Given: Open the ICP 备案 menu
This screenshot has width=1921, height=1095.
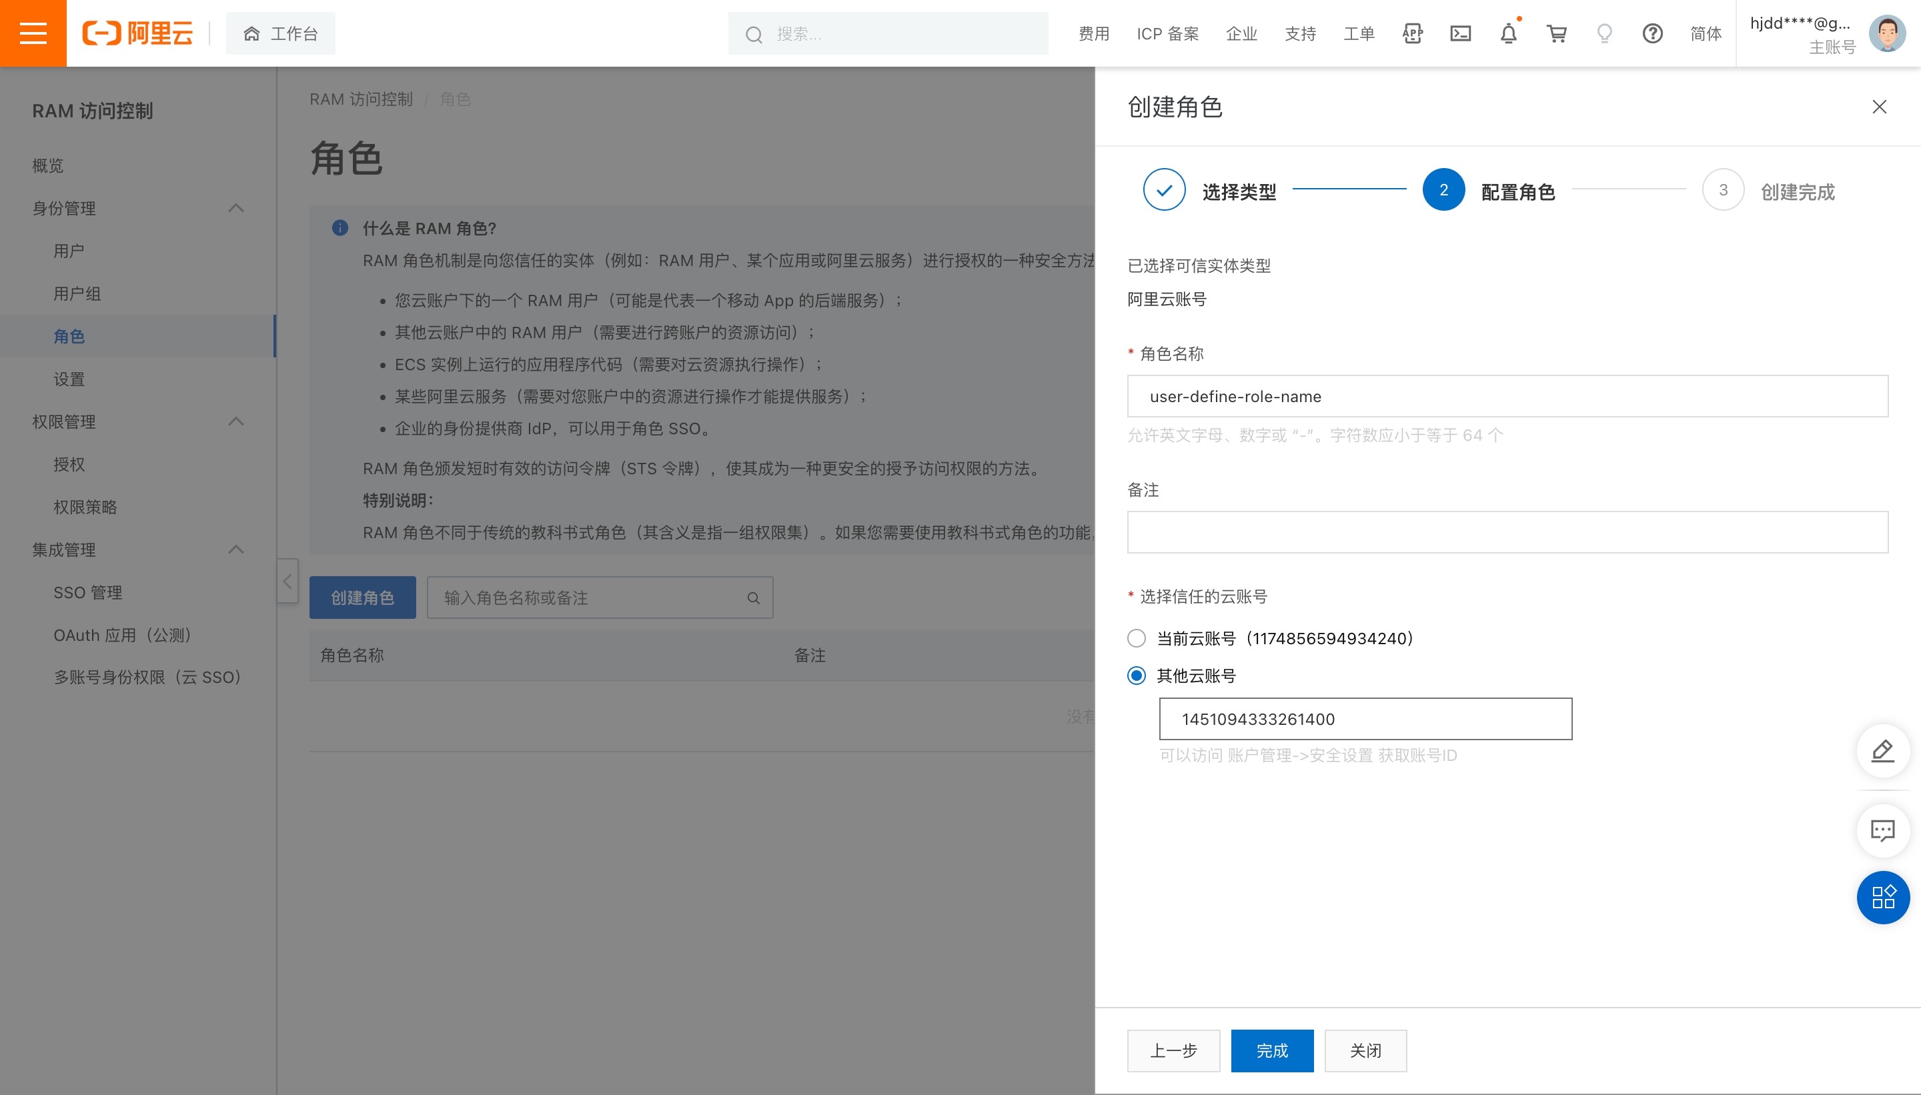Looking at the screenshot, I should (x=1167, y=33).
